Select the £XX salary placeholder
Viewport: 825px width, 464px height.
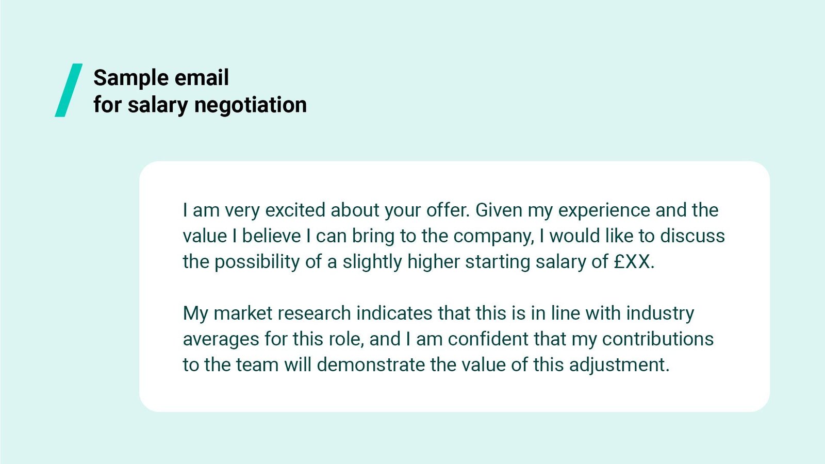click(632, 261)
